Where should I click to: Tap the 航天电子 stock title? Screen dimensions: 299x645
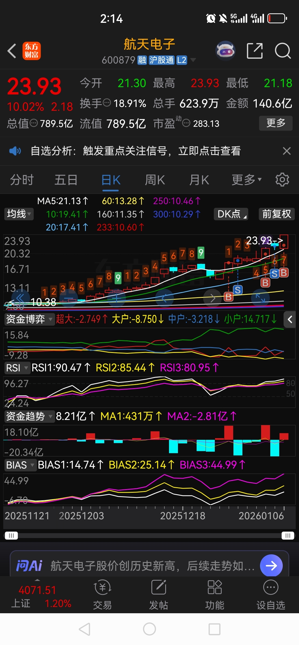click(x=149, y=44)
